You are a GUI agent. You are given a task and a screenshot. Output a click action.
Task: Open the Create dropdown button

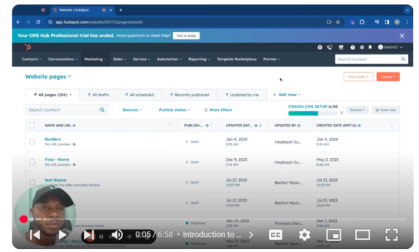click(388, 77)
